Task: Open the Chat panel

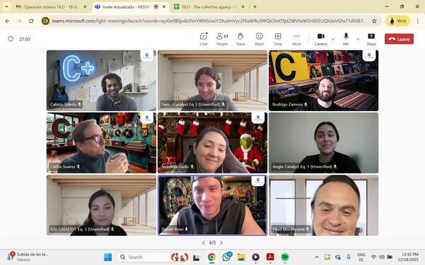Action: (x=203, y=39)
